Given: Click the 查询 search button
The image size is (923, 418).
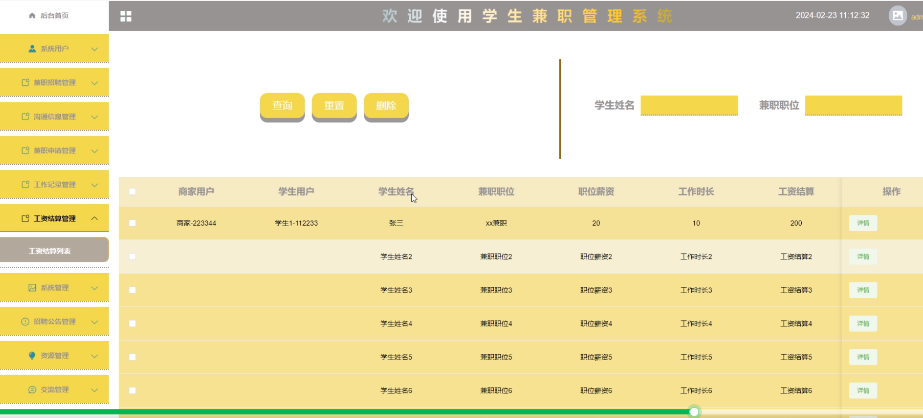Looking at the screenshot, I should point(282,106).
